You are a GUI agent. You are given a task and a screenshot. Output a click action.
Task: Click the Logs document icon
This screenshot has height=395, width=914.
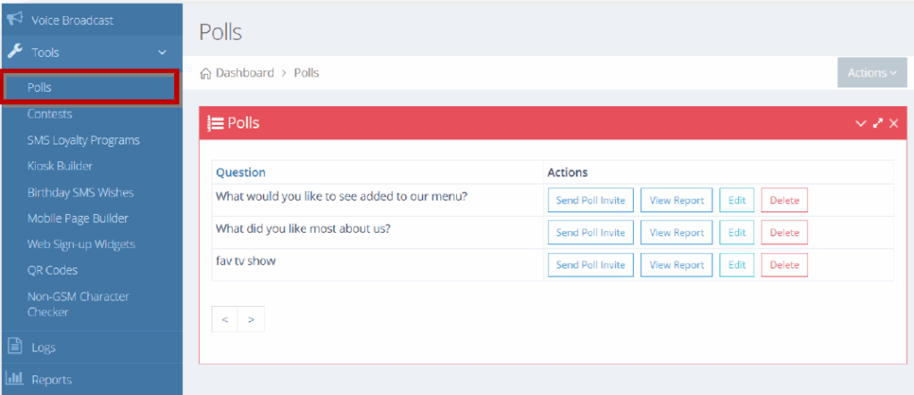14,347
